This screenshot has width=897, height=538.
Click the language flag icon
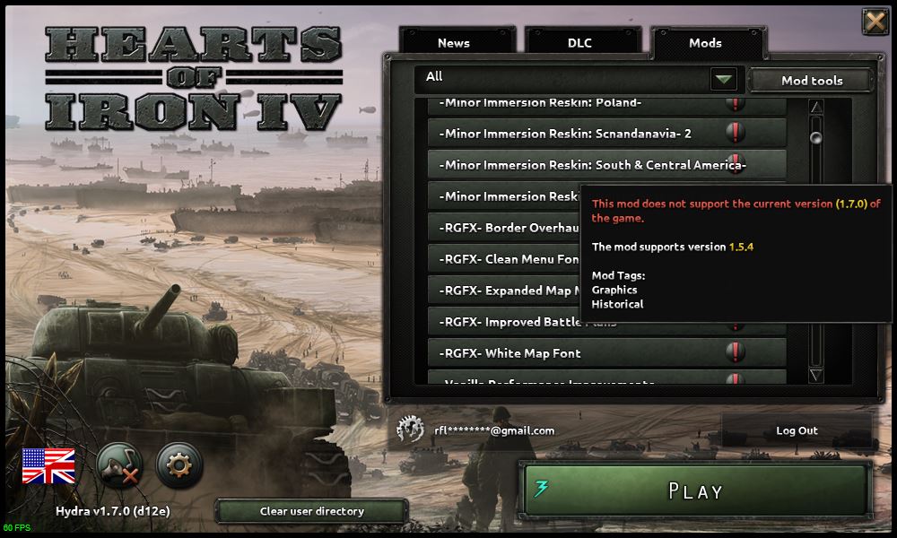[x=48, y=466]
